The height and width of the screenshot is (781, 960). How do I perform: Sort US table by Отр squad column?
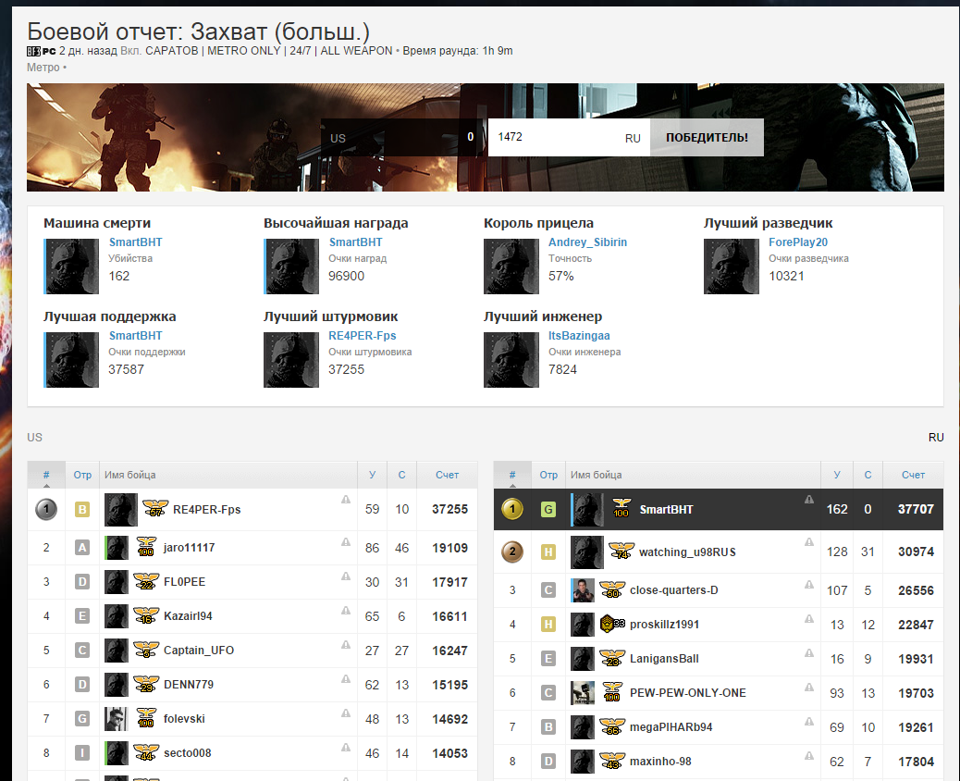[82, 475]
